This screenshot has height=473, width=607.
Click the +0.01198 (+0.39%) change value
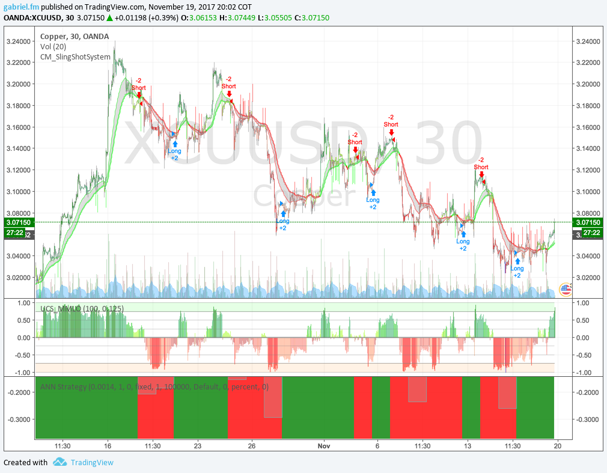click(147, 18)
